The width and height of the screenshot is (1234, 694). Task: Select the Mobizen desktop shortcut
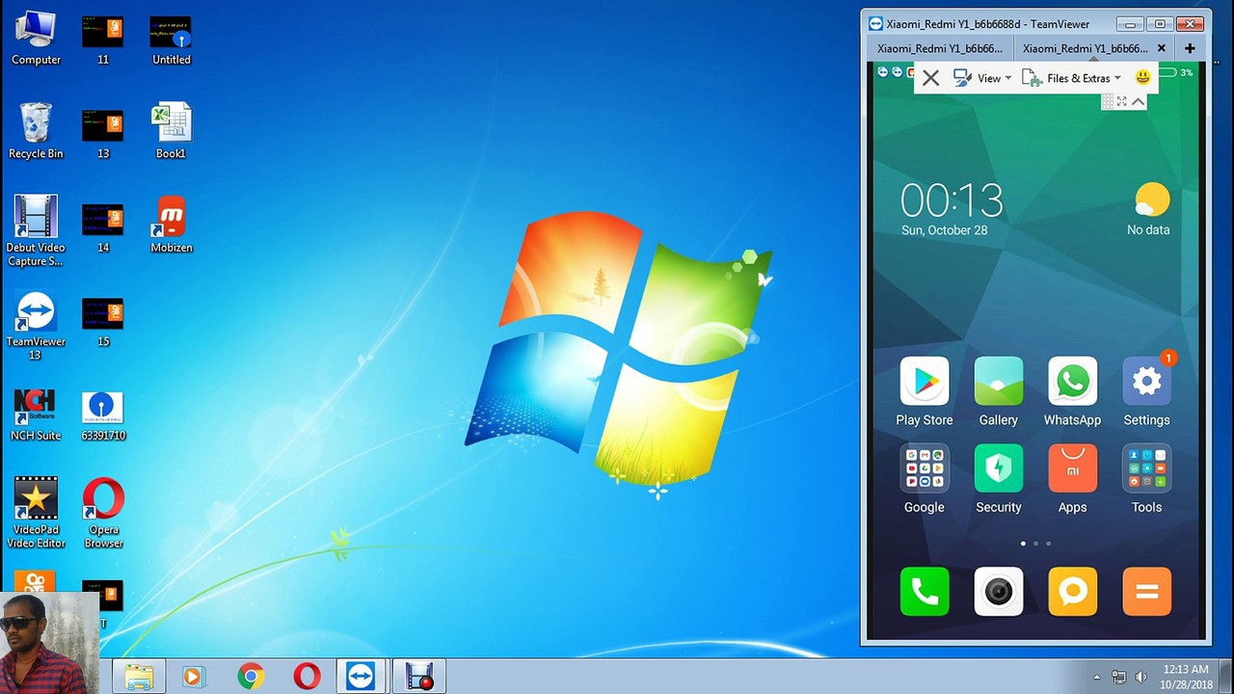tap(172, 226)
